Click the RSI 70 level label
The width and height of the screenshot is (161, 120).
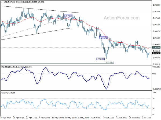pos(153,99)
